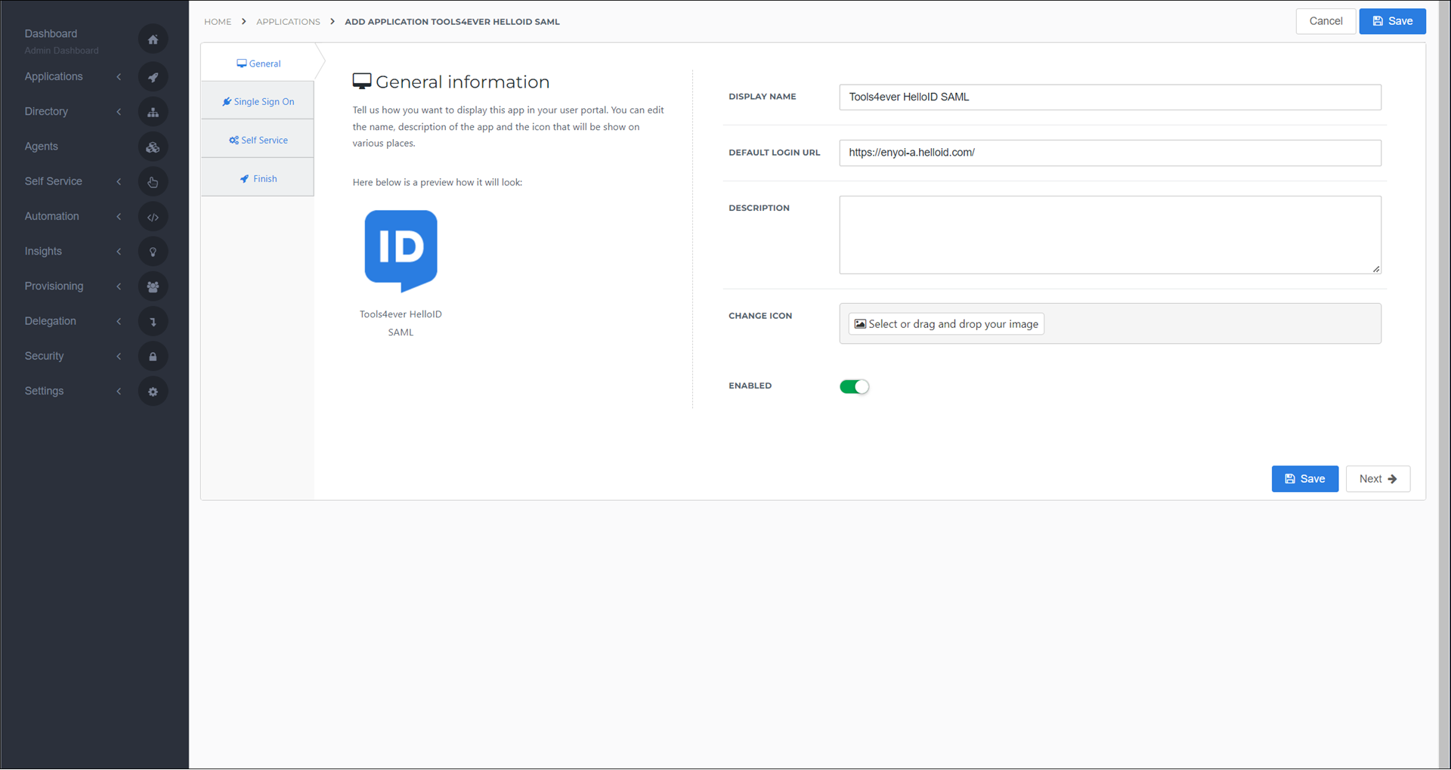Expand the Delegation menu chevron

click(119, 321)
